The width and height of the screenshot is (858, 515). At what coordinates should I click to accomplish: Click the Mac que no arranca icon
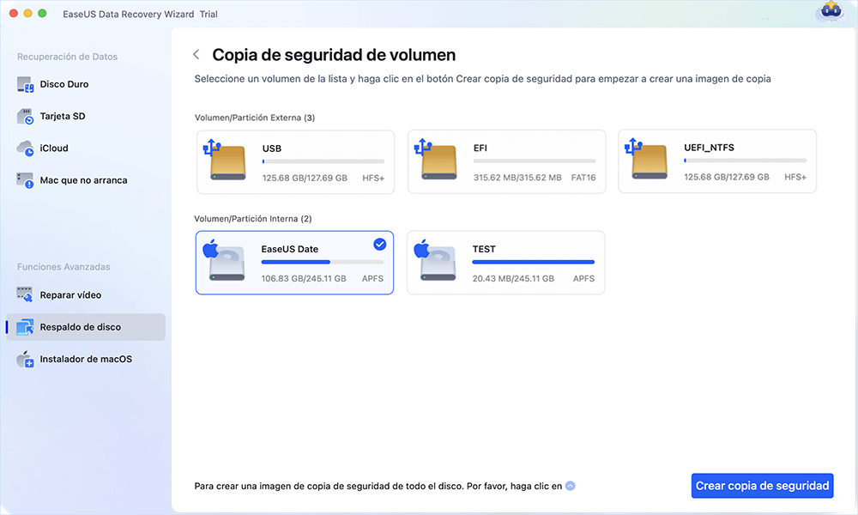[25, 180]
